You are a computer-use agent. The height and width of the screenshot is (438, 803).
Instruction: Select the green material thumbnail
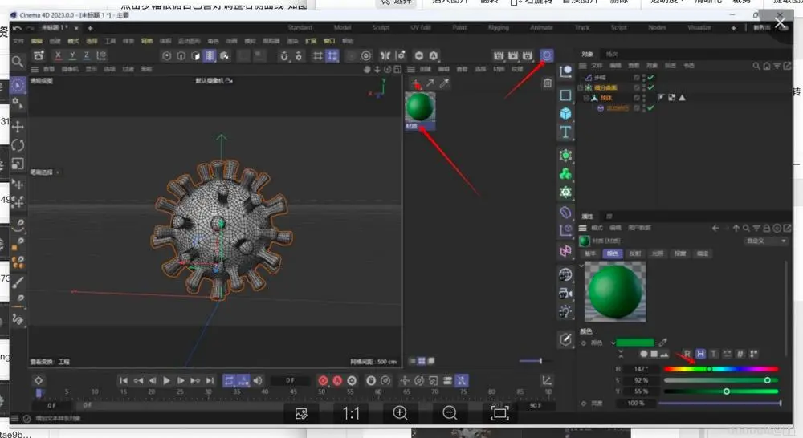(421, 107)
